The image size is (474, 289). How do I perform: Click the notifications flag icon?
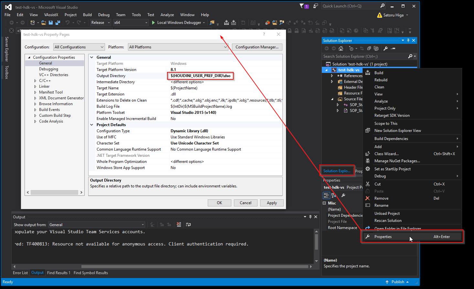[302, 6]
